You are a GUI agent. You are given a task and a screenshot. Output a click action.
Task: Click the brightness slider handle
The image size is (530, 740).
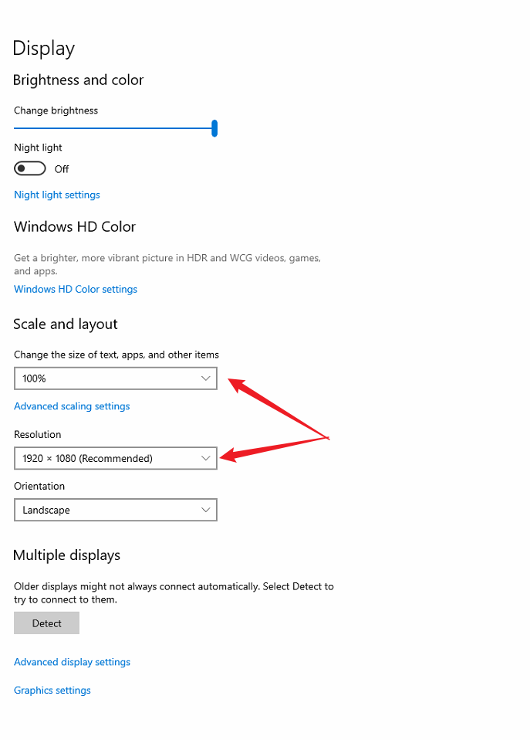[214, 128]
